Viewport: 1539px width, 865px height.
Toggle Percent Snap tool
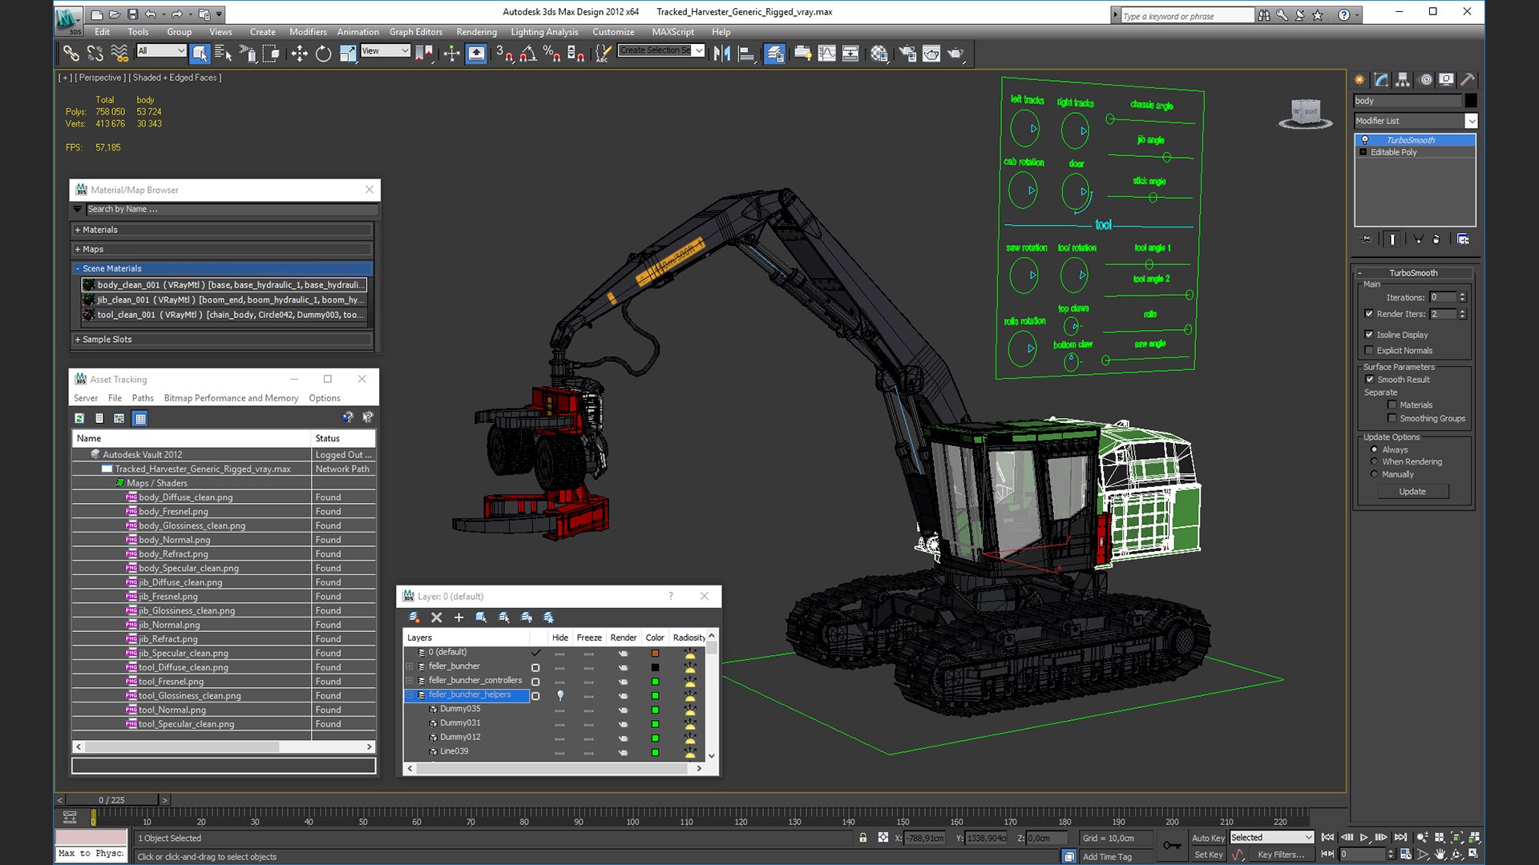tap(551, 54)
